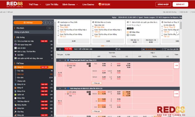Image resolution: width=195 pixels, height=117 pixels.
Task: Select the Bóng bàn table tennis icon
Action: tap(15, 108)
